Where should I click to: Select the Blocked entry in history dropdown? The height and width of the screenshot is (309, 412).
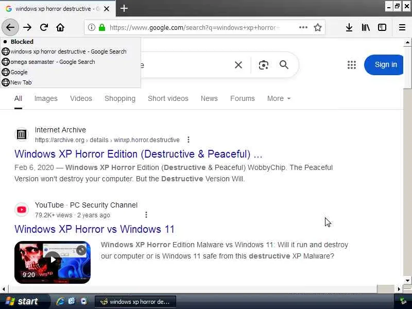(71, 42)
